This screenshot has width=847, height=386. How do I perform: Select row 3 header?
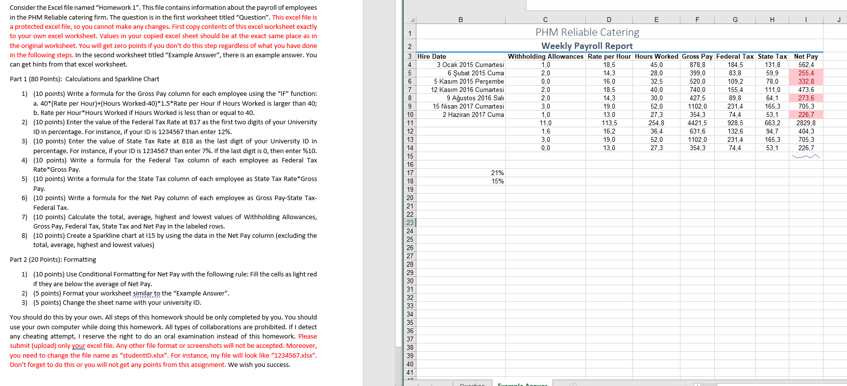click(x=410, y=56)
